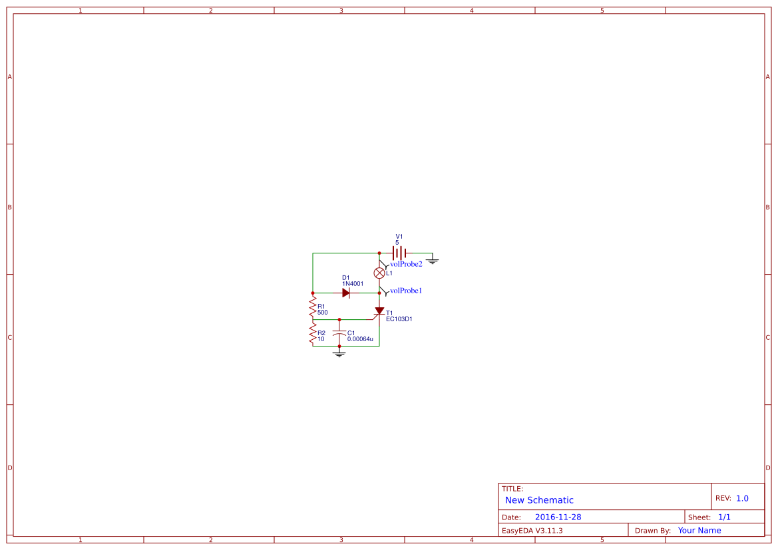Click the 'Your Name' drawn-by value

(699, 530)
